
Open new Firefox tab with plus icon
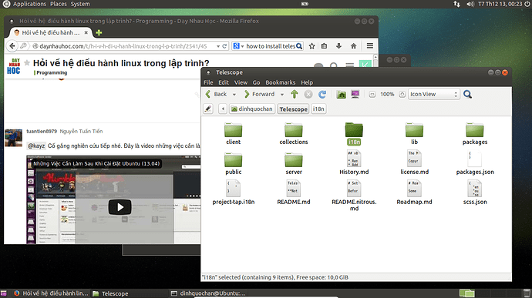pyautogui.click(x=99, y=32)
